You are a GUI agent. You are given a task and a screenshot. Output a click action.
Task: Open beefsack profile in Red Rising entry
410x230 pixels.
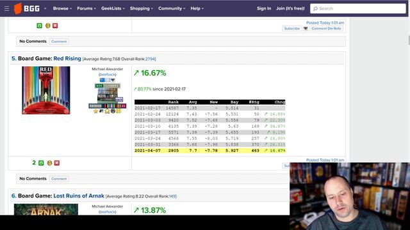click(x=108, y=75)
